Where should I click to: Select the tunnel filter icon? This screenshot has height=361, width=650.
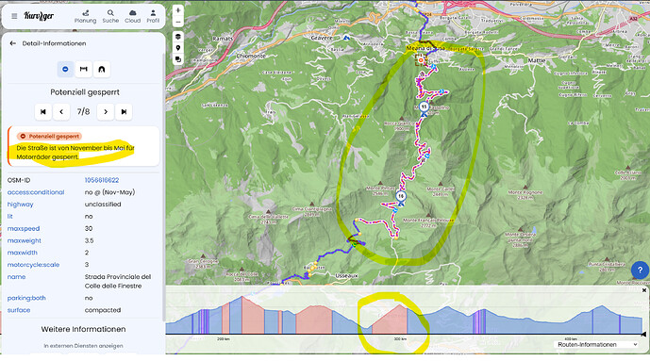click(x=102, y=69)
